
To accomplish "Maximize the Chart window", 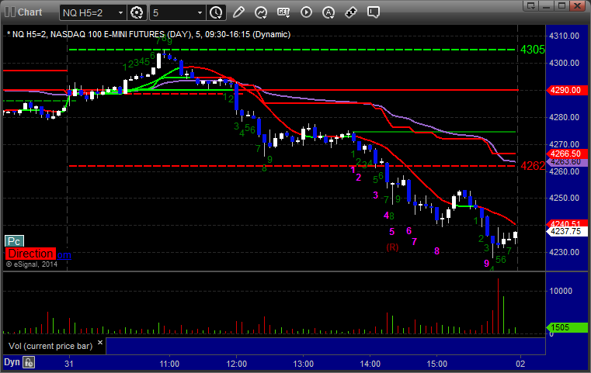I will [561, 5].
